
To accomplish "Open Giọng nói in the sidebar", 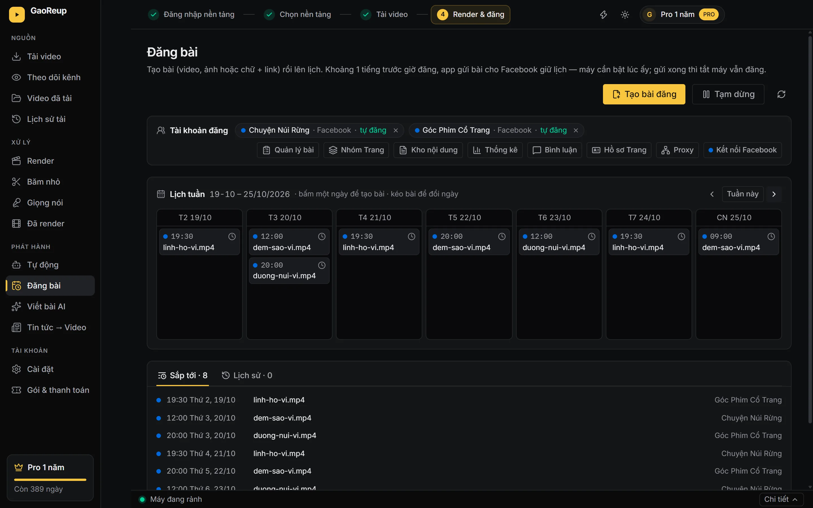I will pos(50,203).
